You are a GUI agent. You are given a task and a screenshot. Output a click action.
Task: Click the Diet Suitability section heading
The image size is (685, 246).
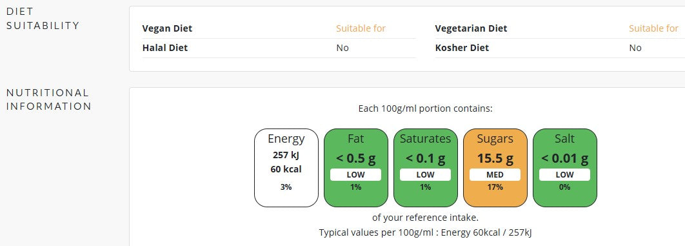(x=43, y=18)
